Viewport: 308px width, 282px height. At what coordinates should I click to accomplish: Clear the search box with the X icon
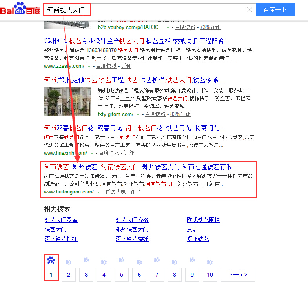pos(250,10)
